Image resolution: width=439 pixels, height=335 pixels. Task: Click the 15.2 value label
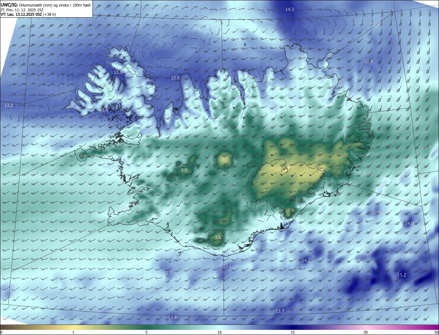[x=402, y=275]
